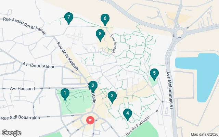Open map pin number 6

click(105, 20)
